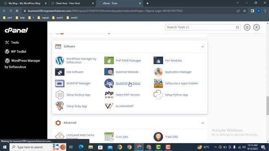
Task: Click the Application Manager icon
Action: click(158, 72)
